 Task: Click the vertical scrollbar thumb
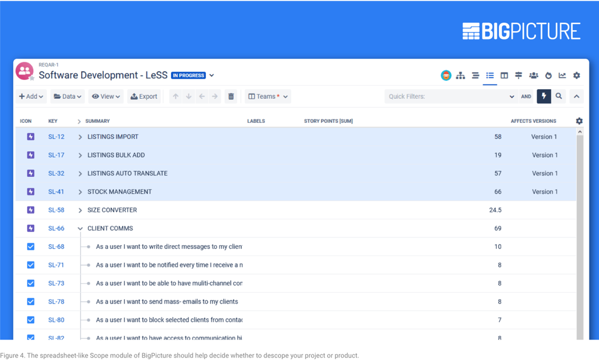pos(580,236)
